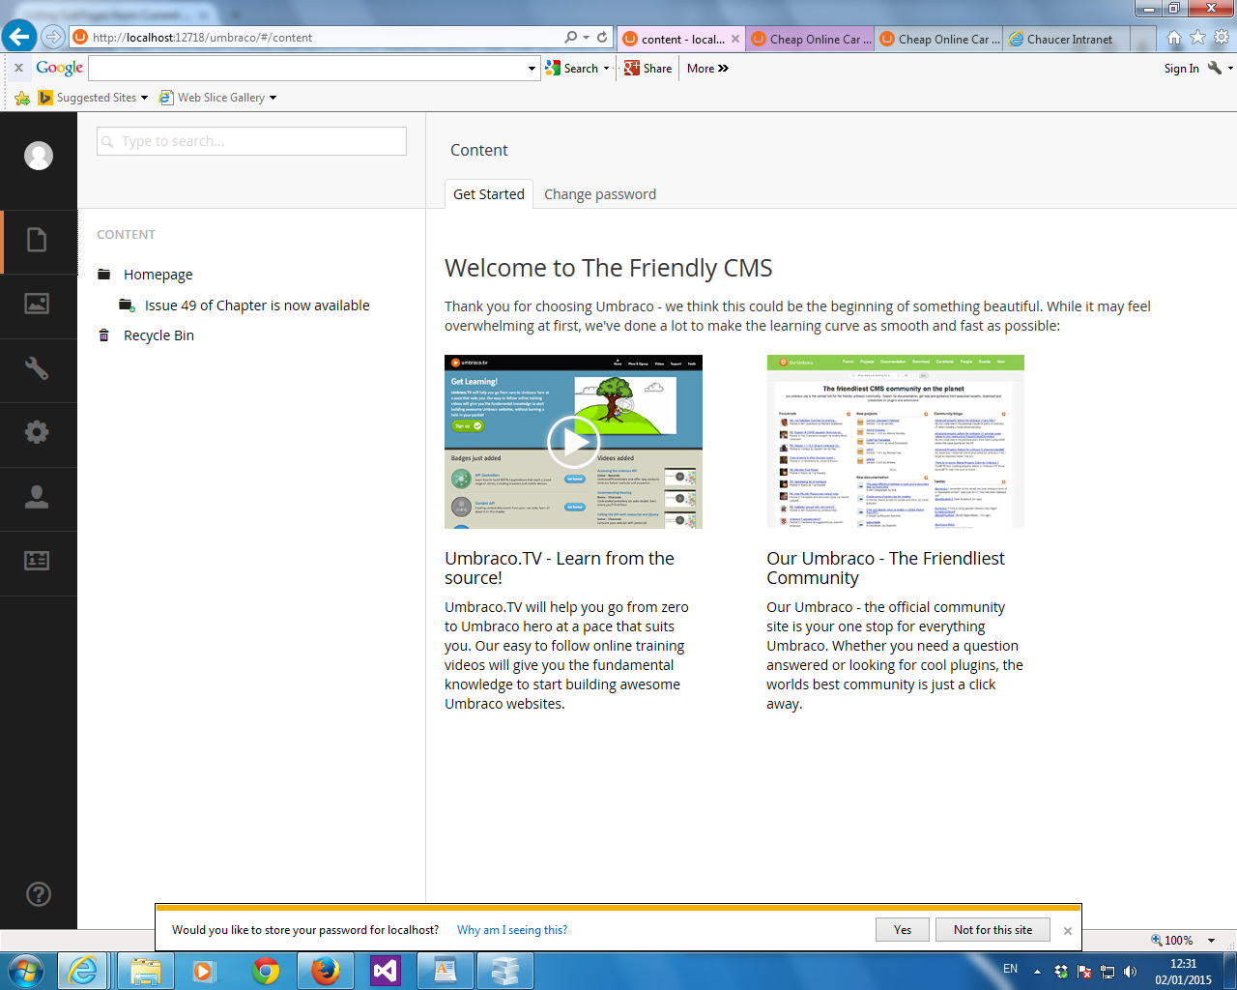
Task: Open the Umbraco help question mark
Action: pos(39,894)
